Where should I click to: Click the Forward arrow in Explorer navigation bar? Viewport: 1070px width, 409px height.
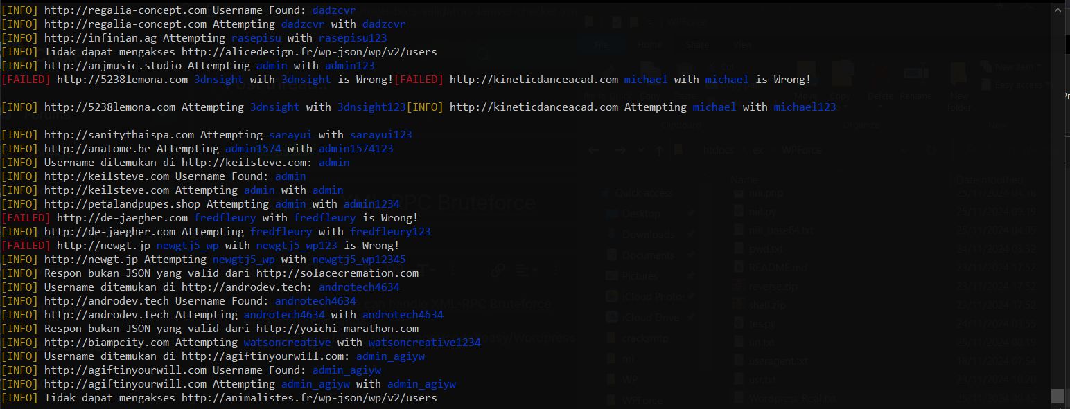pos(620,150)
